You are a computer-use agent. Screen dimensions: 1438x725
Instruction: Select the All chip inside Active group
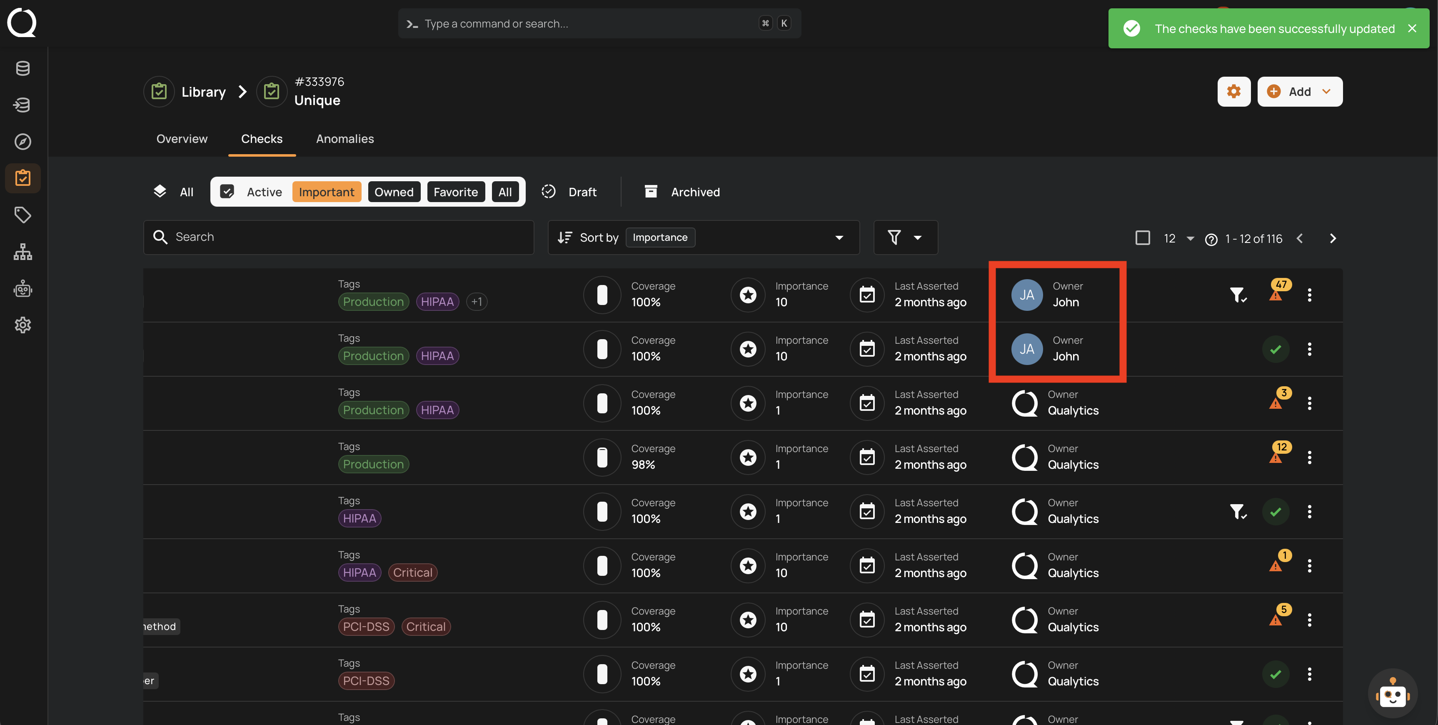click(505, 192)
